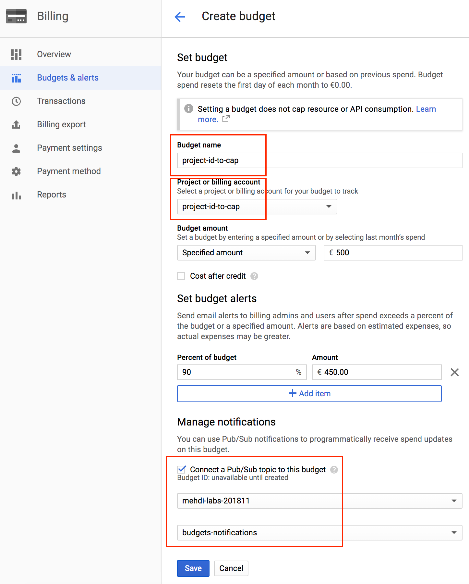Viewport: 469px width, 584px height.
Task: Click help icon beside Cost after credit
Action: (x=254, y=276)
